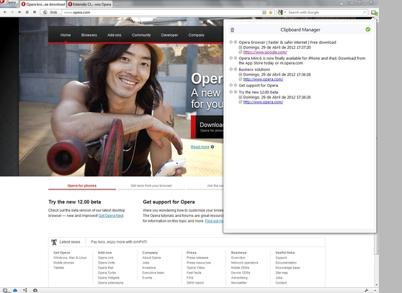Click the Latest news antenna icon

(54, 242)
